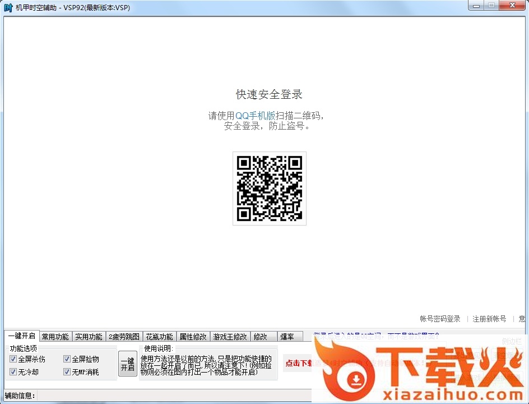Screen dimensions: 529x404
Task: Switch to the 爆率 tab
Action: 290,337
